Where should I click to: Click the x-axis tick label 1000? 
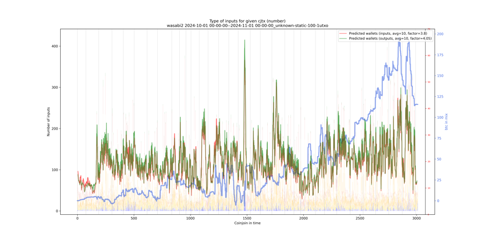[x=191, y=217]
